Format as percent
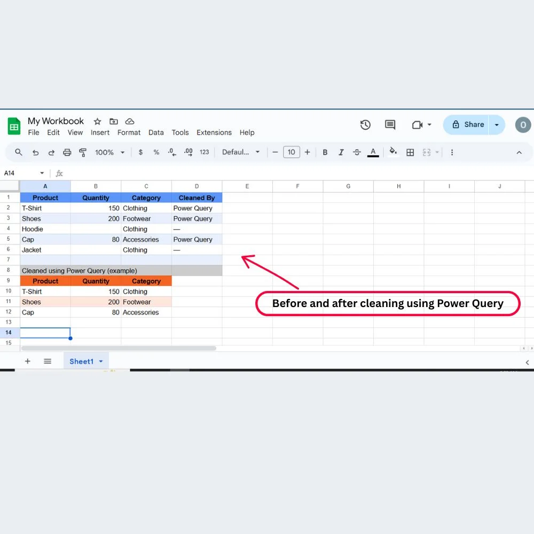Screen dimensions: 534x534 (x=156, y=152)
